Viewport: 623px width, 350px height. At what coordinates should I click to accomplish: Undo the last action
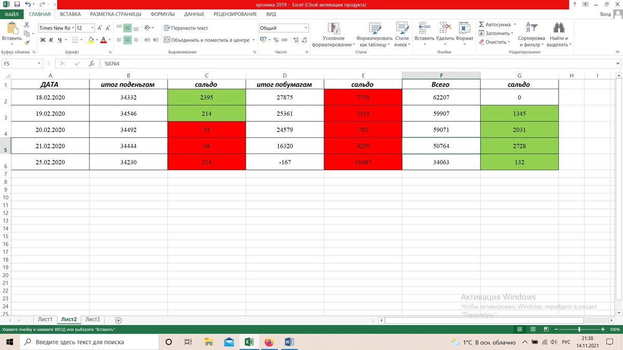point(27,4)
